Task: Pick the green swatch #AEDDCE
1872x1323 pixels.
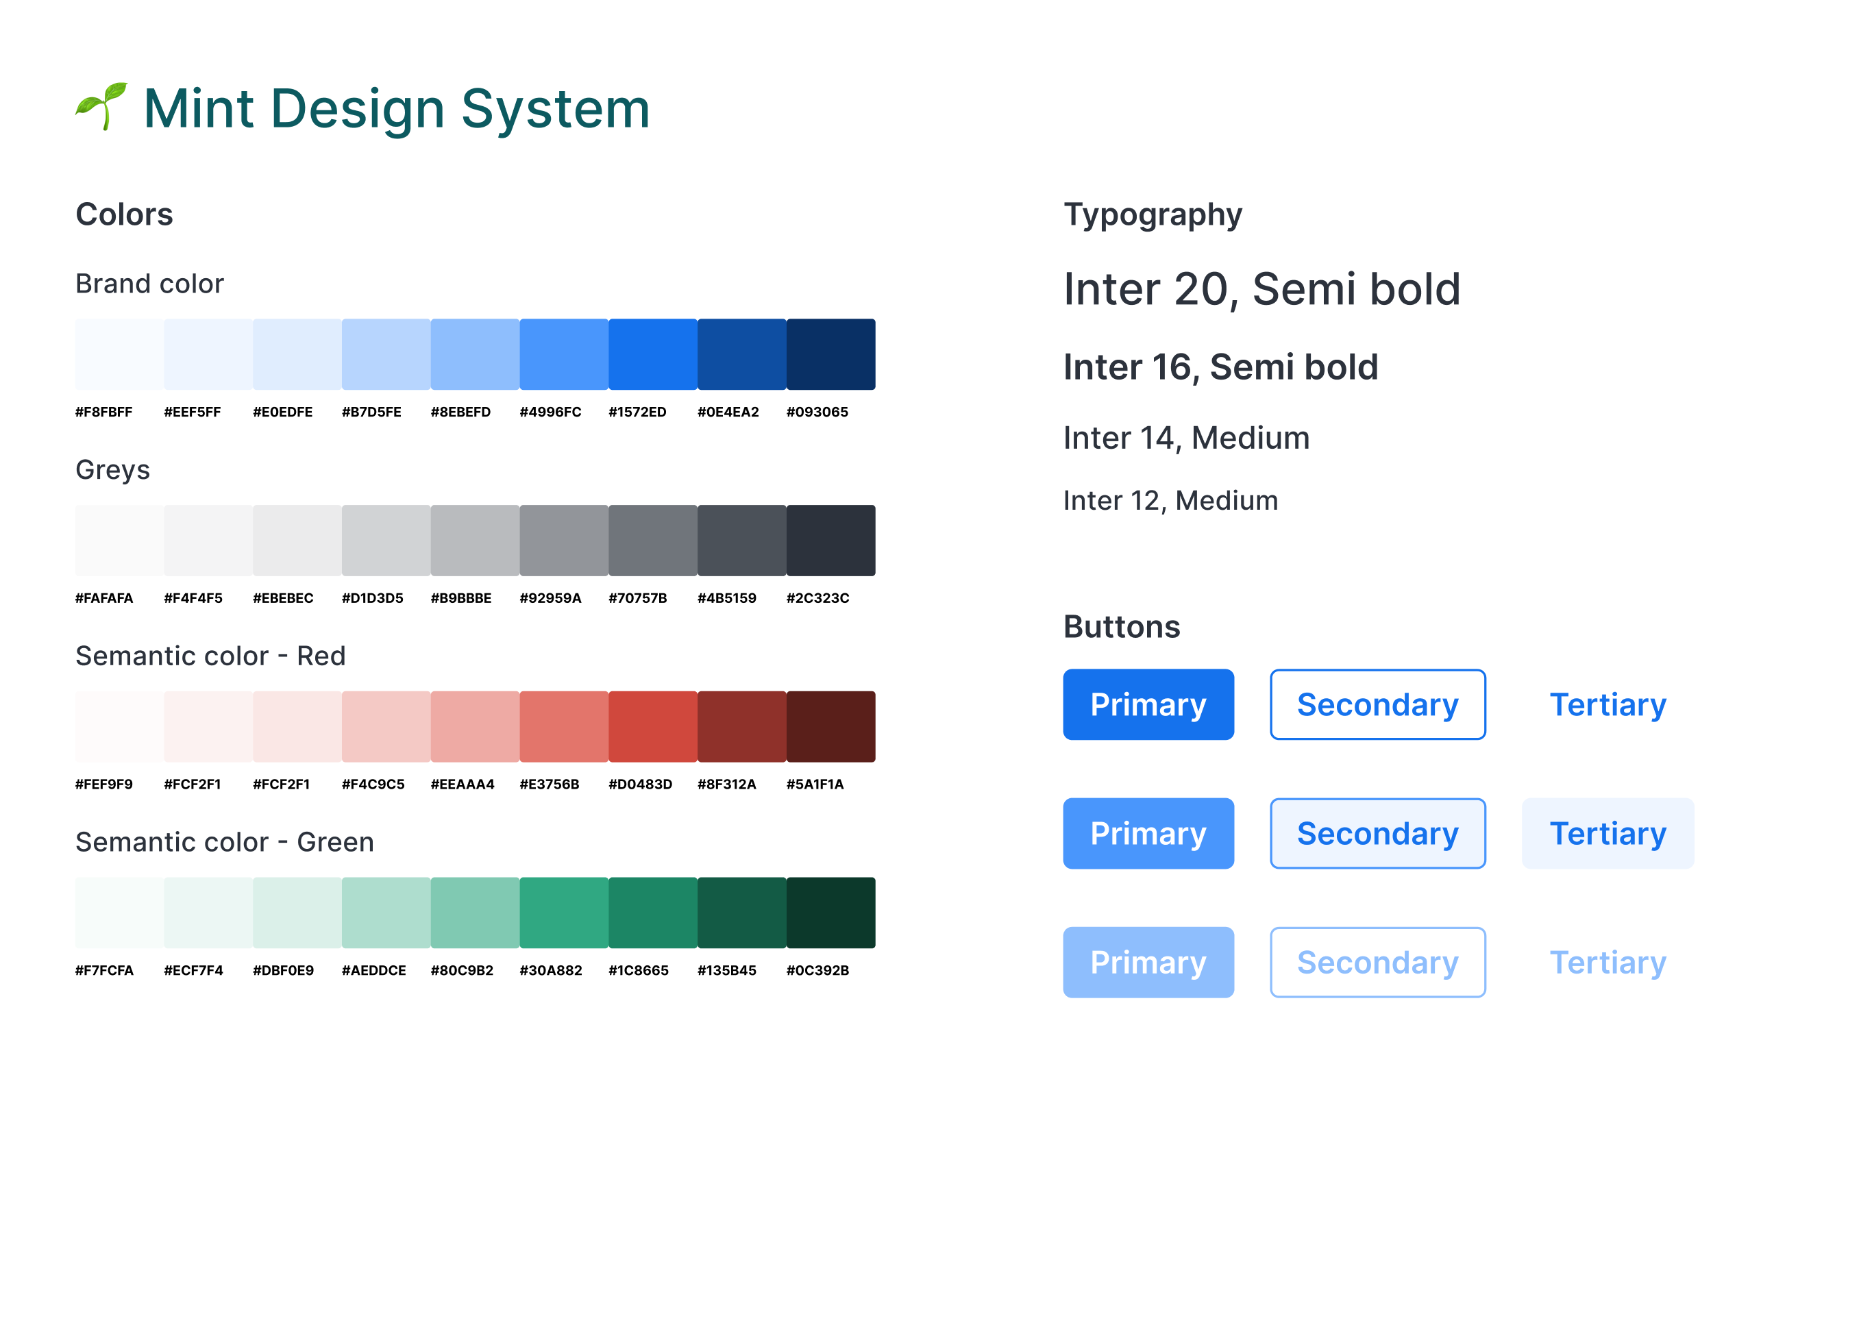Action: point(386,912)
